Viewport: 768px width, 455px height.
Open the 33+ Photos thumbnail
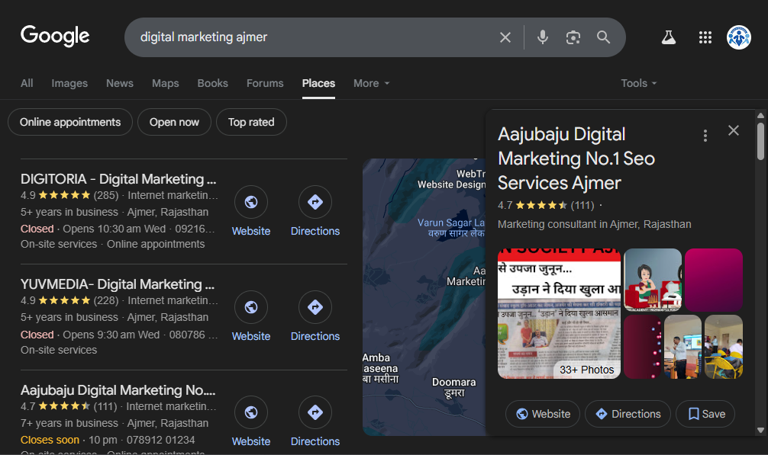[559, 313]
